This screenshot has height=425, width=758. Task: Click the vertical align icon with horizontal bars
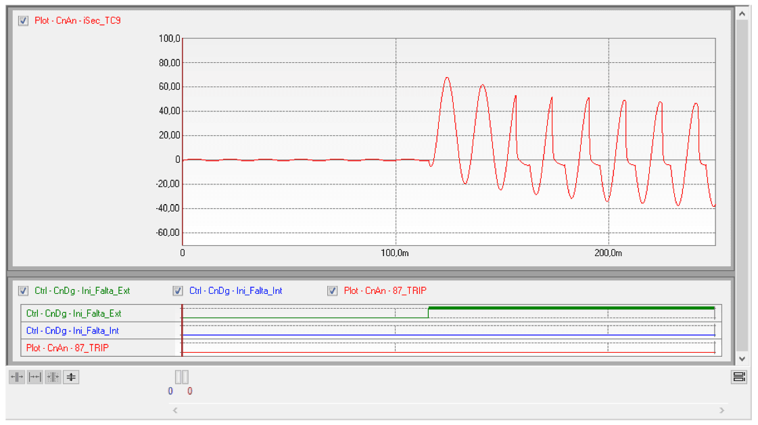coord(71,377)
